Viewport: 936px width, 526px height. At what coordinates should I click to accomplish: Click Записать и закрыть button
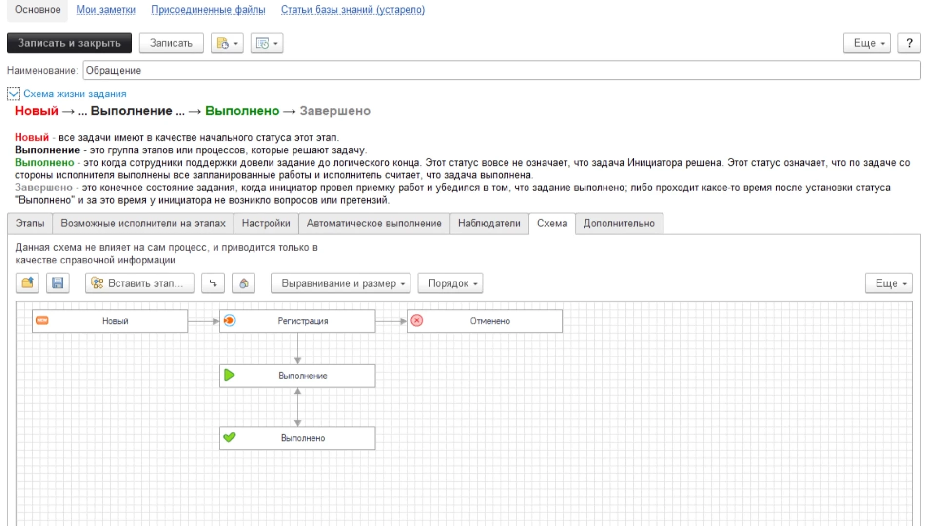tap(69, 43)
